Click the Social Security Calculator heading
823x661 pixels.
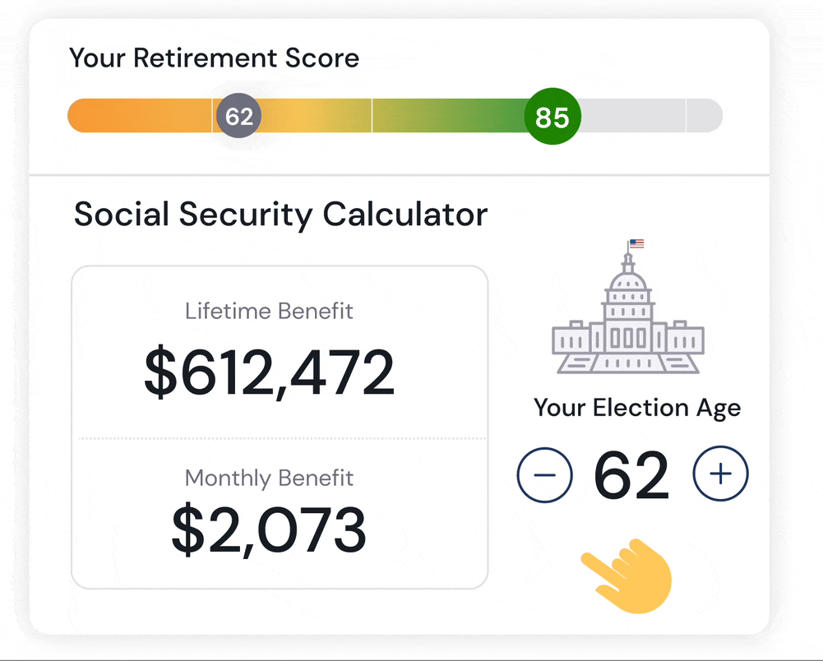(280, 215)
